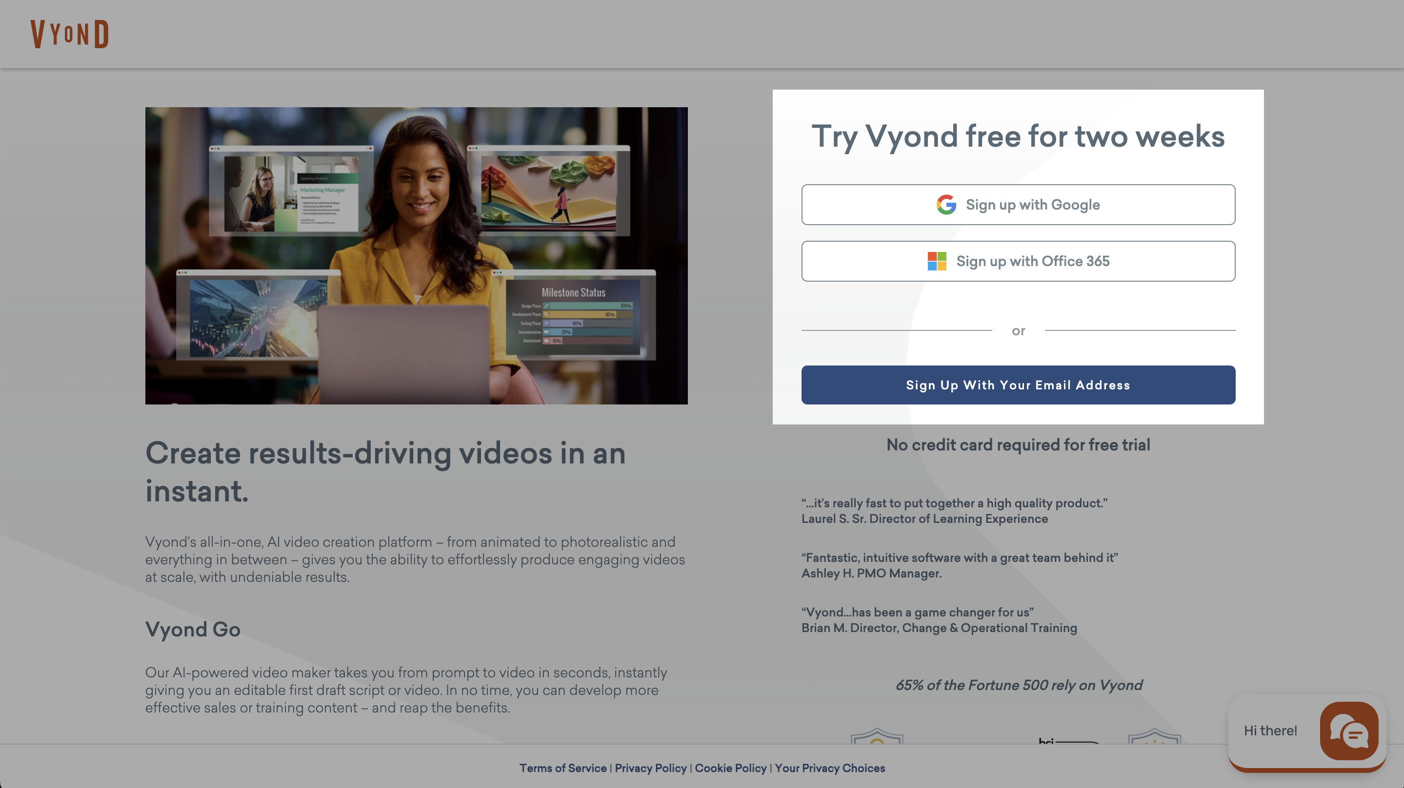This screenshot has width=1404, height=788.
Task: Click the Hi there! chat greeting
Action: pos(1270,731)
